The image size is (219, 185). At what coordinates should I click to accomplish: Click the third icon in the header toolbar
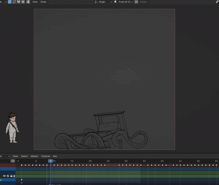[18, 2]
